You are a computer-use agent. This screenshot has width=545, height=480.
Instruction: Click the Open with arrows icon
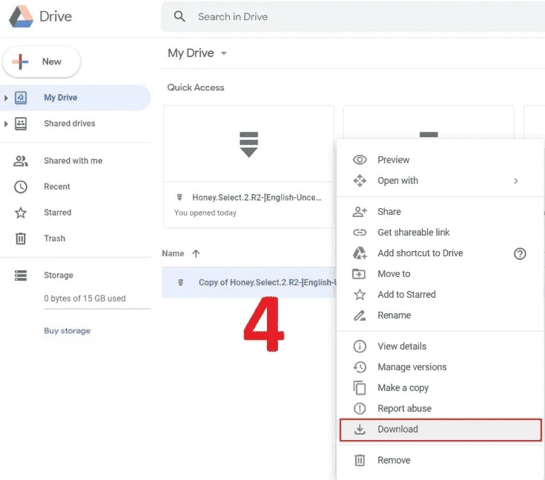pyautogui.click(x=360, y=181)
